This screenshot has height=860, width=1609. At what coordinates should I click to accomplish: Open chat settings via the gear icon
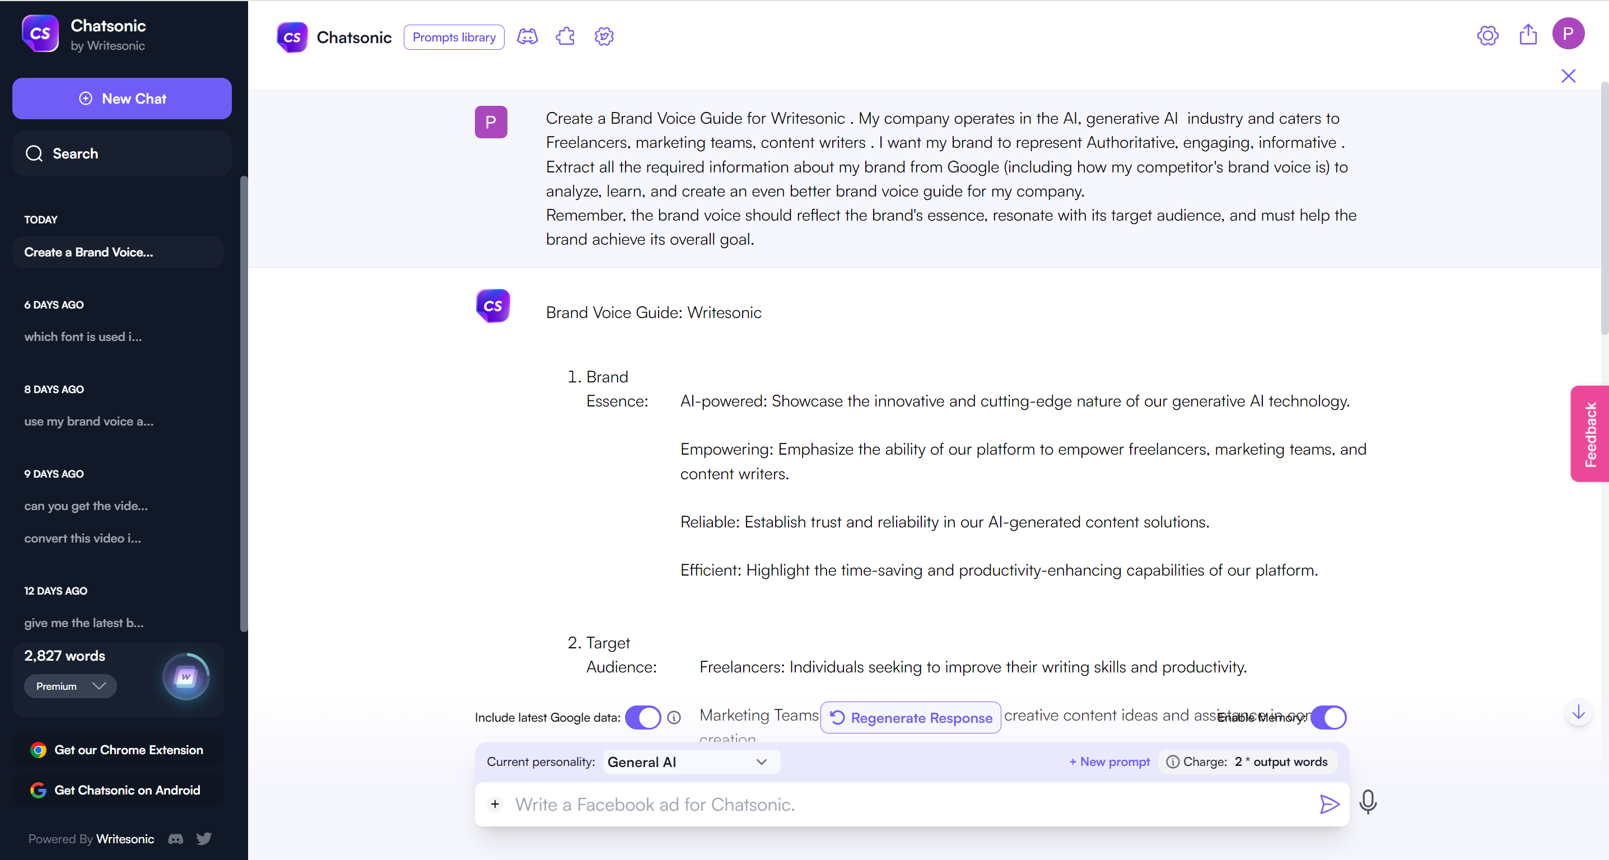tap(603, 36)
